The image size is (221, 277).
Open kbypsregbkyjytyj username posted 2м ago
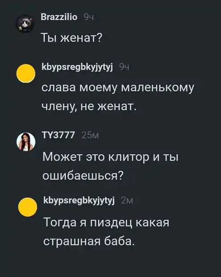[79, 201]
